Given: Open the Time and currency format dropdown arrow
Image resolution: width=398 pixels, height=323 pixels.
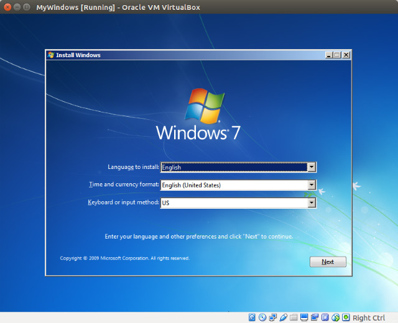Looking at the screenshot, I should [312, 185].
